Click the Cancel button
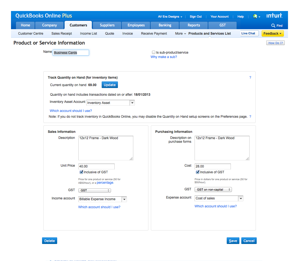The image size is (299, 261). pyautogui.click(x=249, y=241)
